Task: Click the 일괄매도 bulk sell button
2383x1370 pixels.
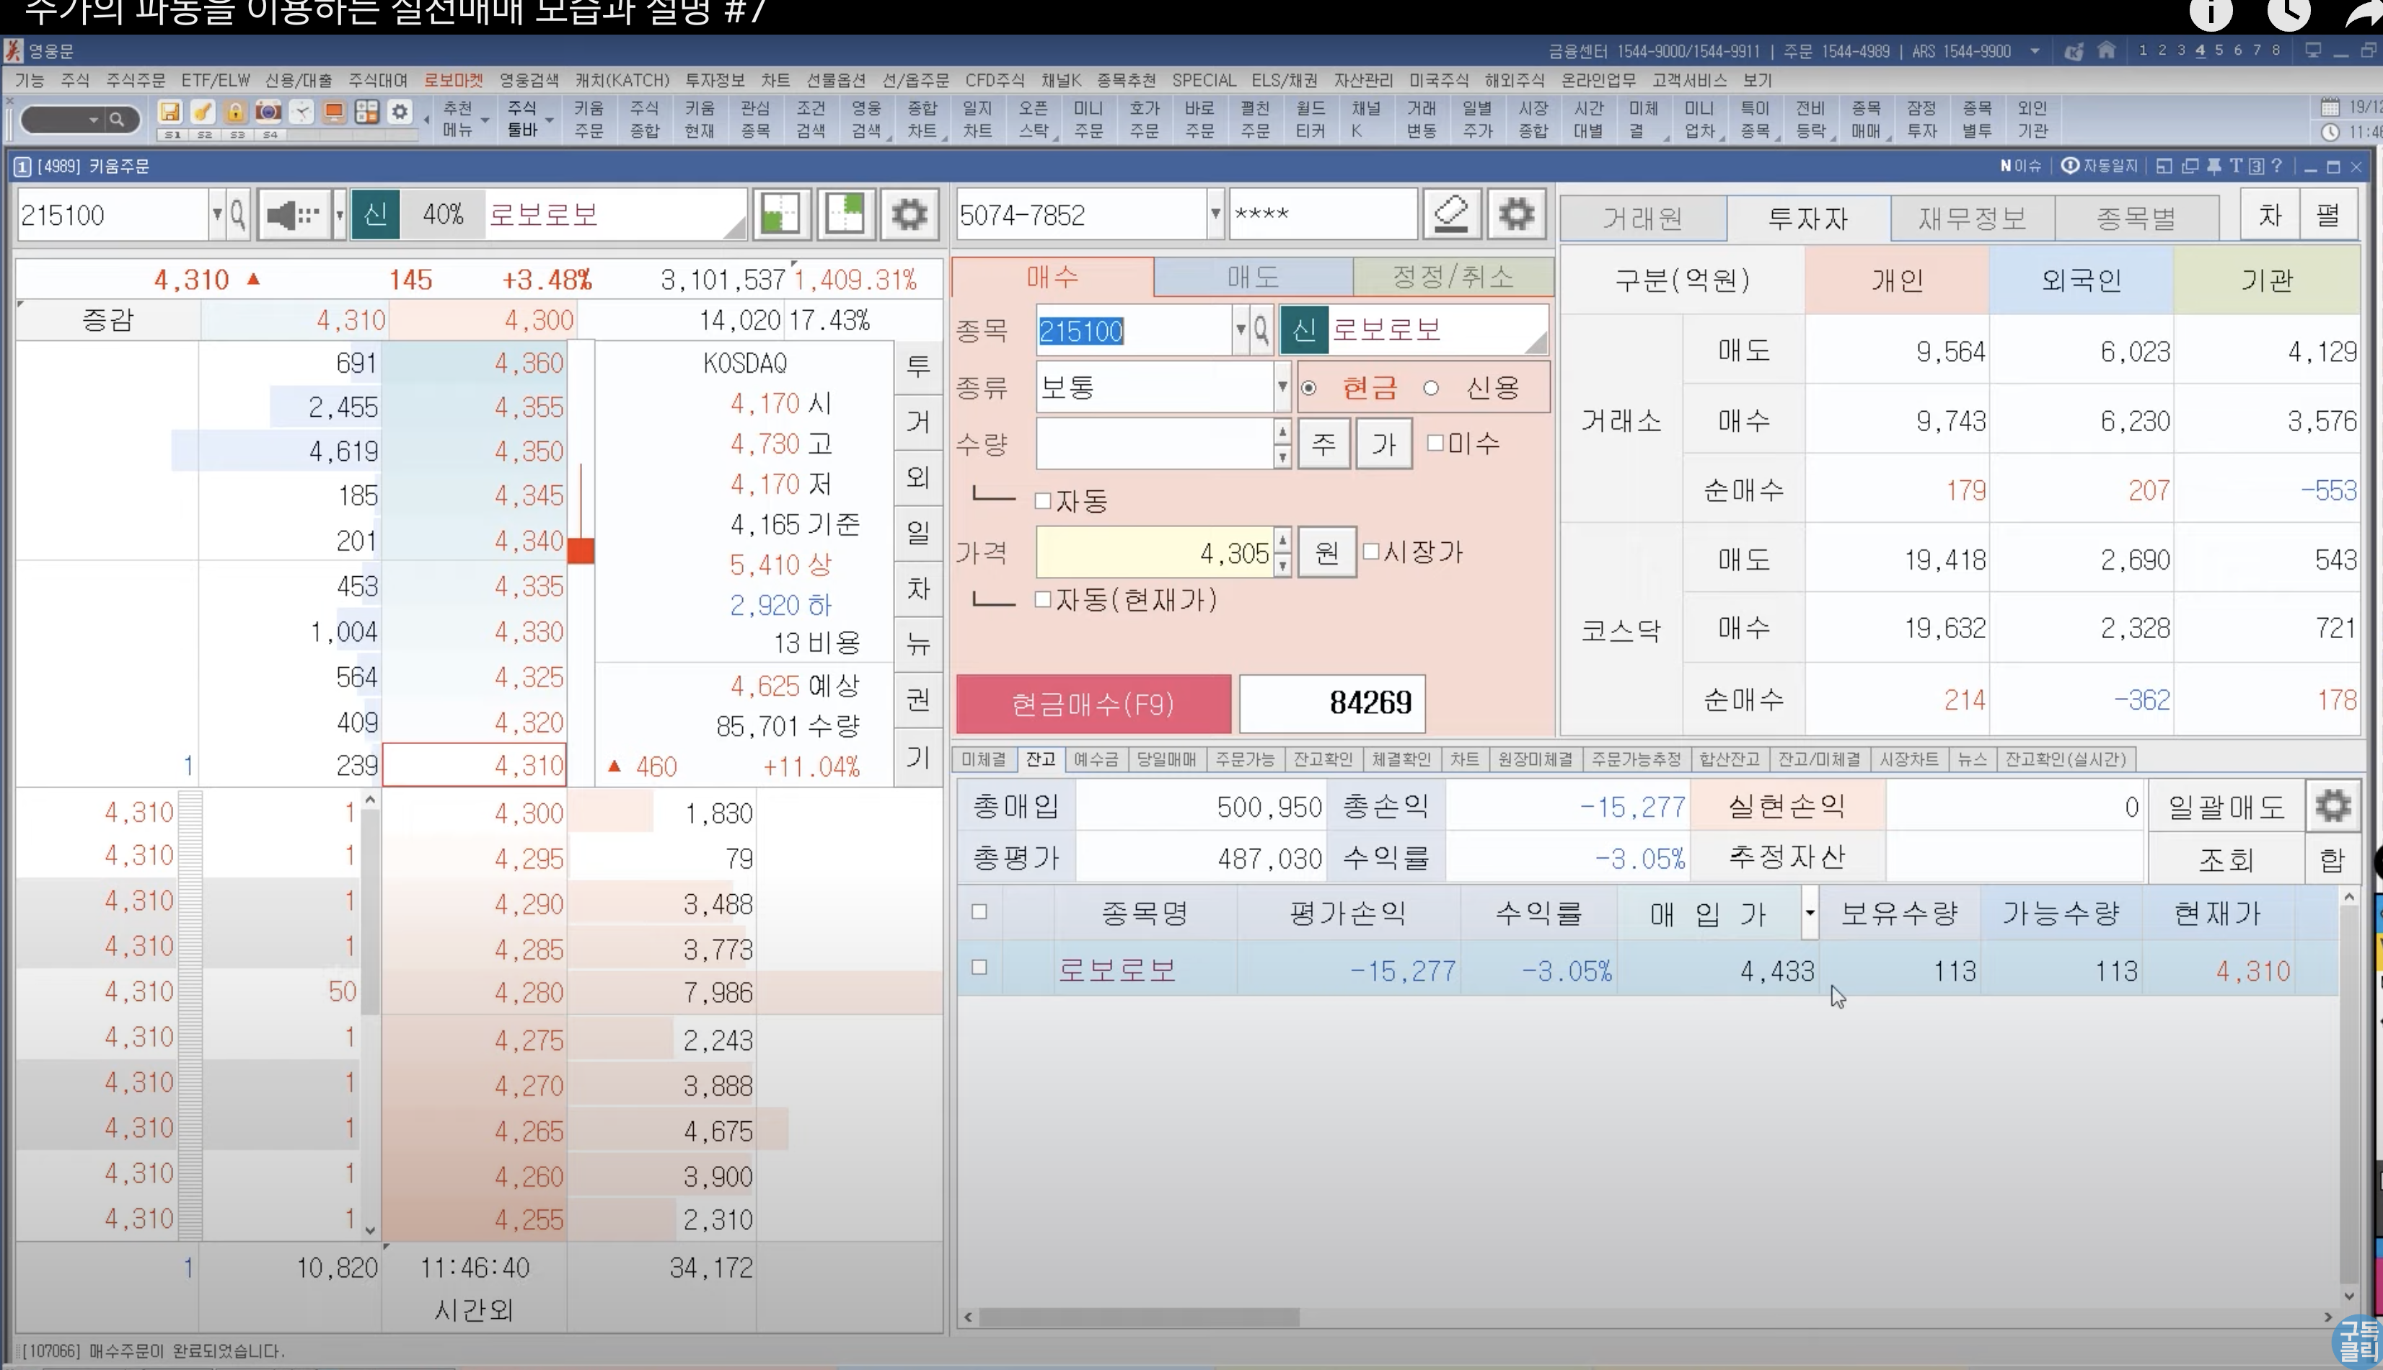Action: coord(2226,806)
